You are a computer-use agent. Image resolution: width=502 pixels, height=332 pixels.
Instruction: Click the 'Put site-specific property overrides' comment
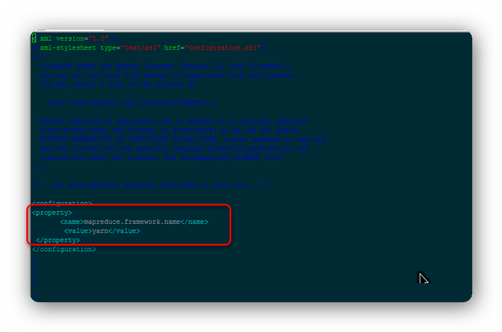pyautogui.click(x=150, y=185)
